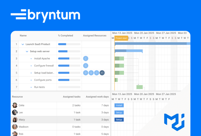Viewport: 201px width, 136px height.
Task: Click the Material UI logo icon
Action: [x=174, y=122]
